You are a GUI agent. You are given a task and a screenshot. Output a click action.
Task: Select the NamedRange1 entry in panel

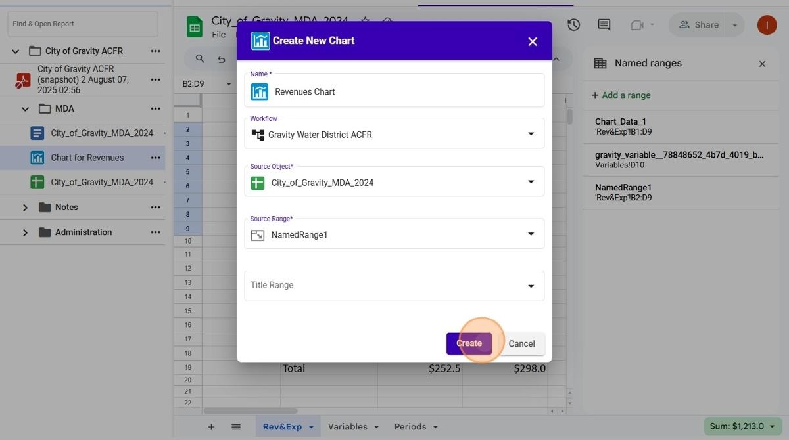(681, 192)
